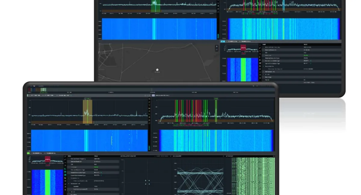Click the green bitstream display in front window
The image size is (361, 195).
click(x=253, y=176)
